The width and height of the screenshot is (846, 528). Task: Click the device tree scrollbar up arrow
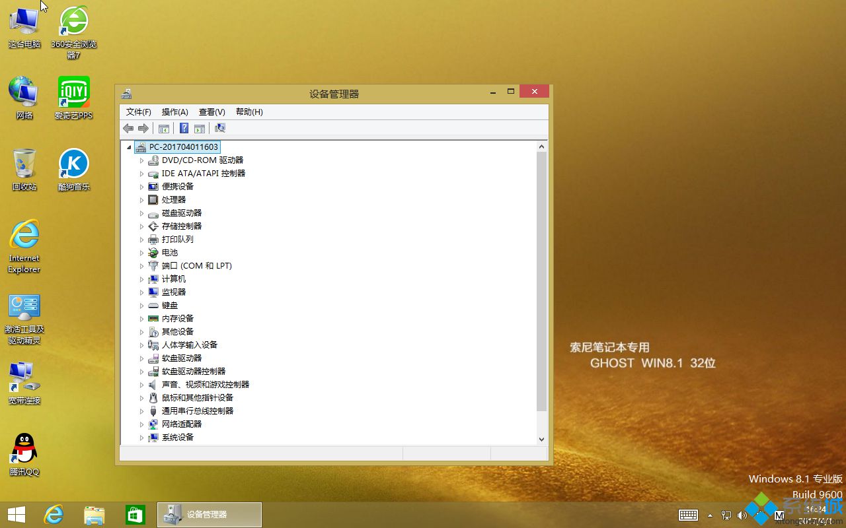(x=541, y=147)
